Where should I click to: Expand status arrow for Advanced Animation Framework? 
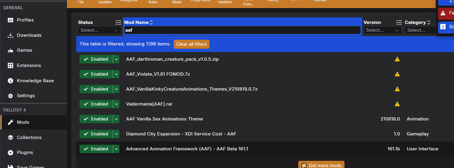(x=116, y=149)
